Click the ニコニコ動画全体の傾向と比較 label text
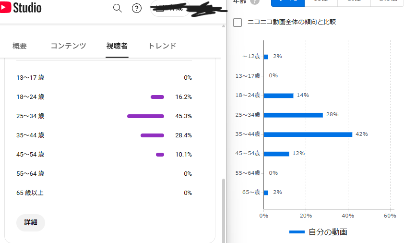This screenshot has height=243, width=404. (x=292, y=22)
